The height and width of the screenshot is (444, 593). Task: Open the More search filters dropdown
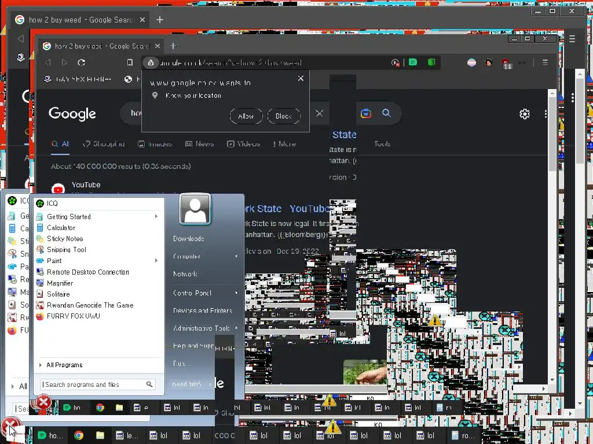[x=284, y=144]
